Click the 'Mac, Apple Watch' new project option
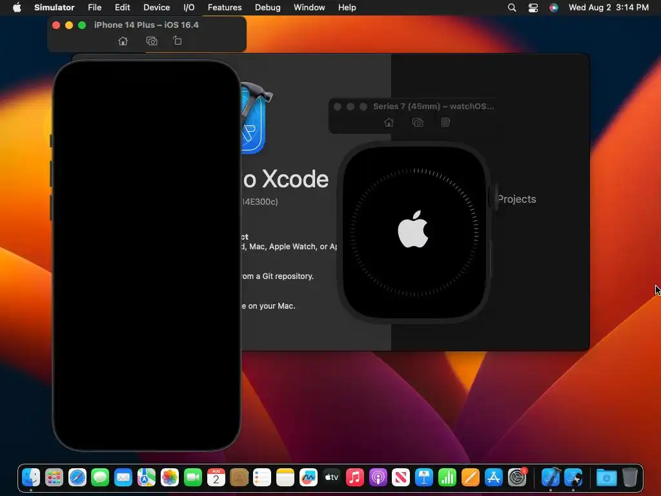Image resolution: width=661 pixels, height=496 pixels. [x=289, y=246]
